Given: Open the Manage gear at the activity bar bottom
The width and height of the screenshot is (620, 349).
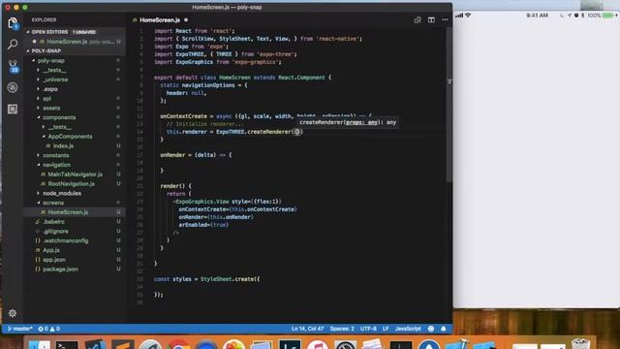Looking at the screenshot, I should [x=13, y=313].
